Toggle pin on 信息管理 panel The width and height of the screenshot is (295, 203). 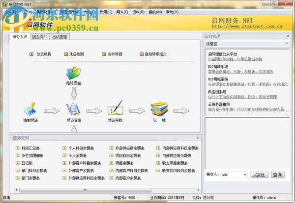(x=288, y=36)
